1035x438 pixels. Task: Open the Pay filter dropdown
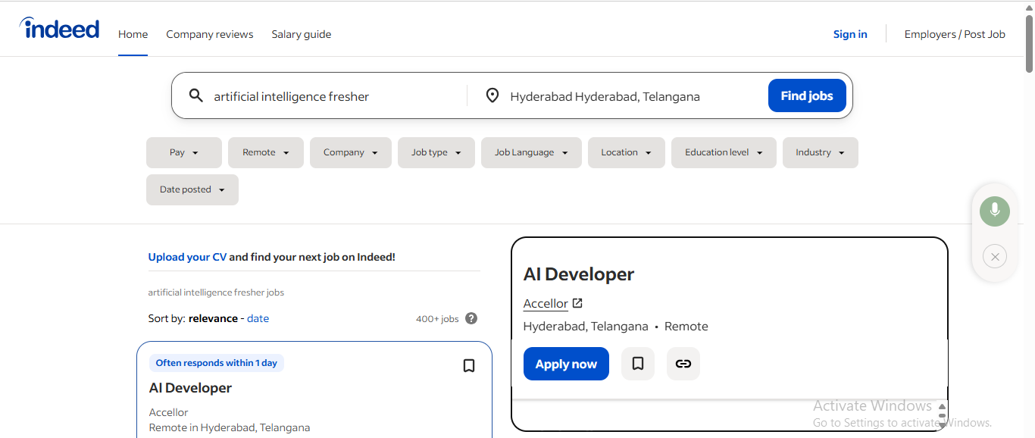point(183,152)
